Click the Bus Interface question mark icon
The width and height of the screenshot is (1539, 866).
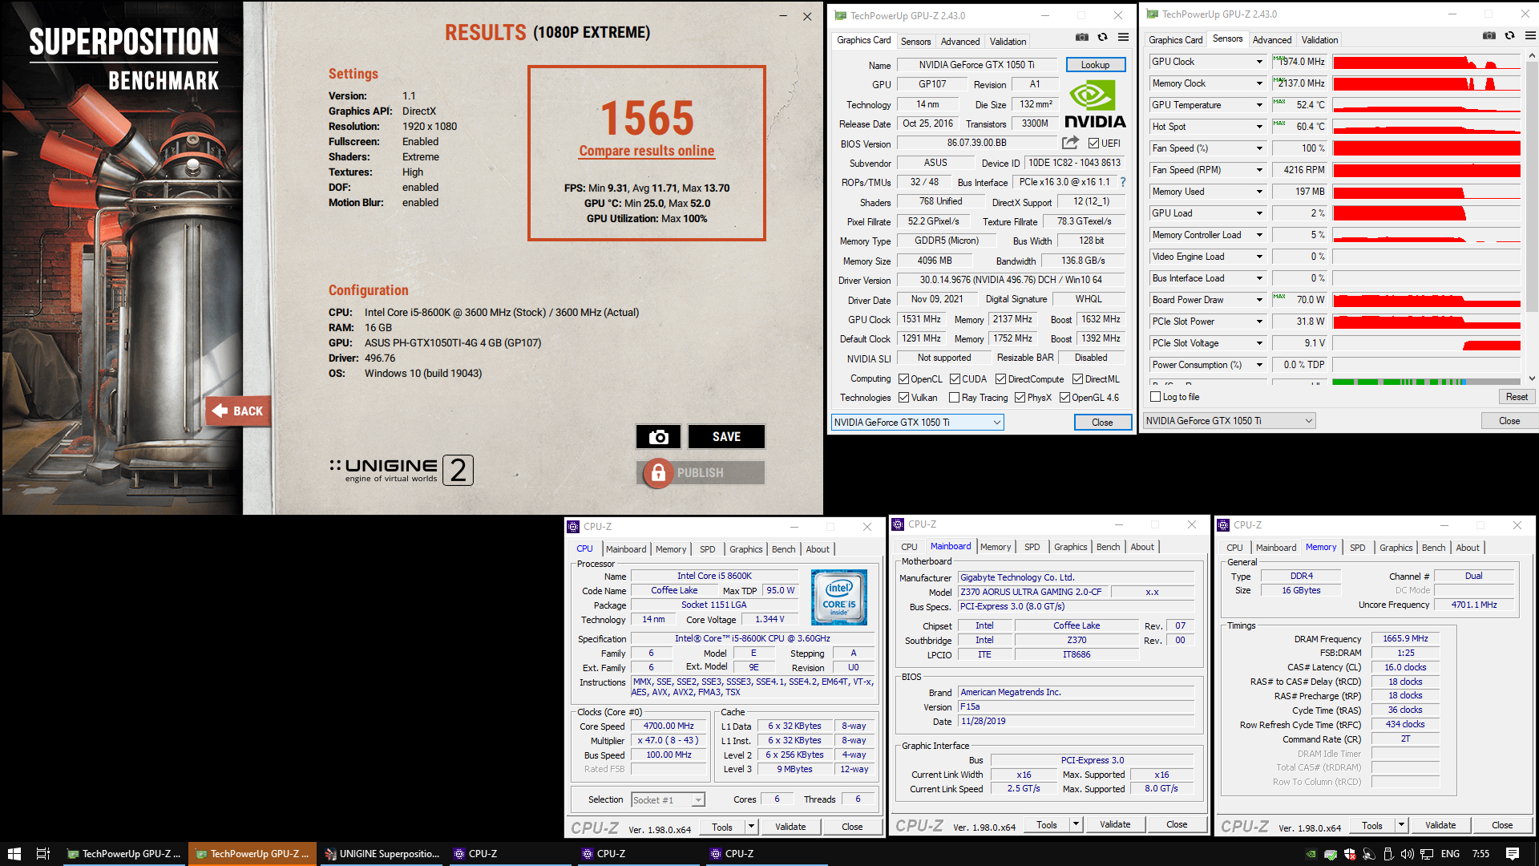[1122, 182]
